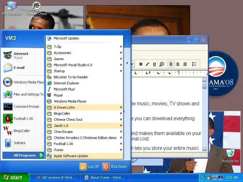Screen dimensions: 243x182
Task: Open Internet Mypal pinned item
Action: (x=23, y=56)
